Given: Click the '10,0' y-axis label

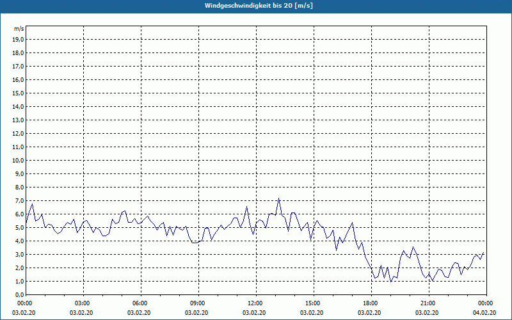Looking at the screenshot, I should pos(18,161).
